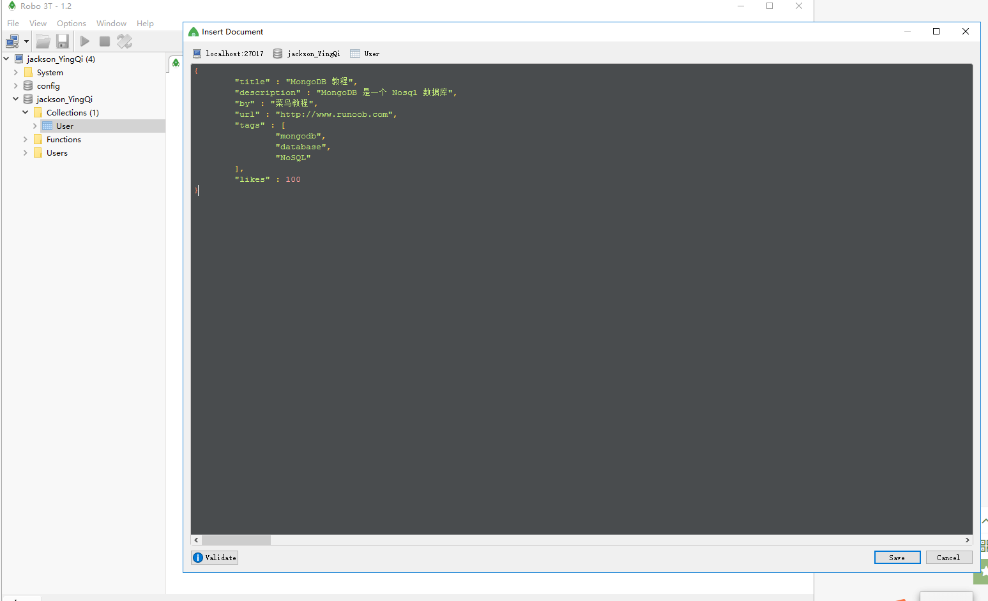The height and width of the screenshot is (601, 988).
Task: Click the jackson_YingQi database cylinder icon in tree
Action: click(28, 99)
